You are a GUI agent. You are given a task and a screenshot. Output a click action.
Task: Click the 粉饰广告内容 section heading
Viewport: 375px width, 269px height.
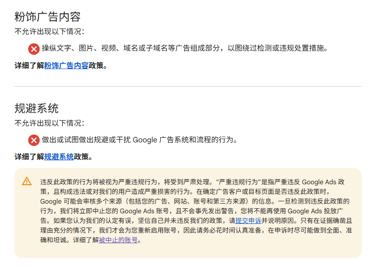48,17
